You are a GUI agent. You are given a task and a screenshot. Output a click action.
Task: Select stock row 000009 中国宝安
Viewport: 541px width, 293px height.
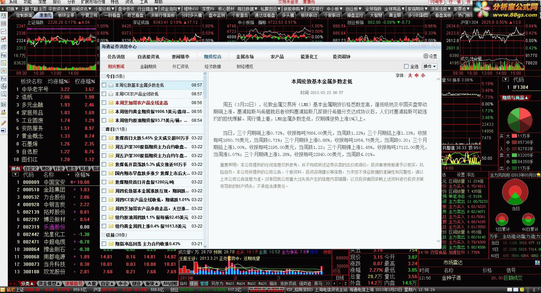point(54,182)
